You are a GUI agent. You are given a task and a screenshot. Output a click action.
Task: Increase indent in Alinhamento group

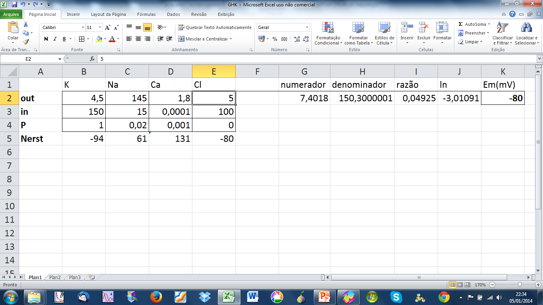click(170, 39)
